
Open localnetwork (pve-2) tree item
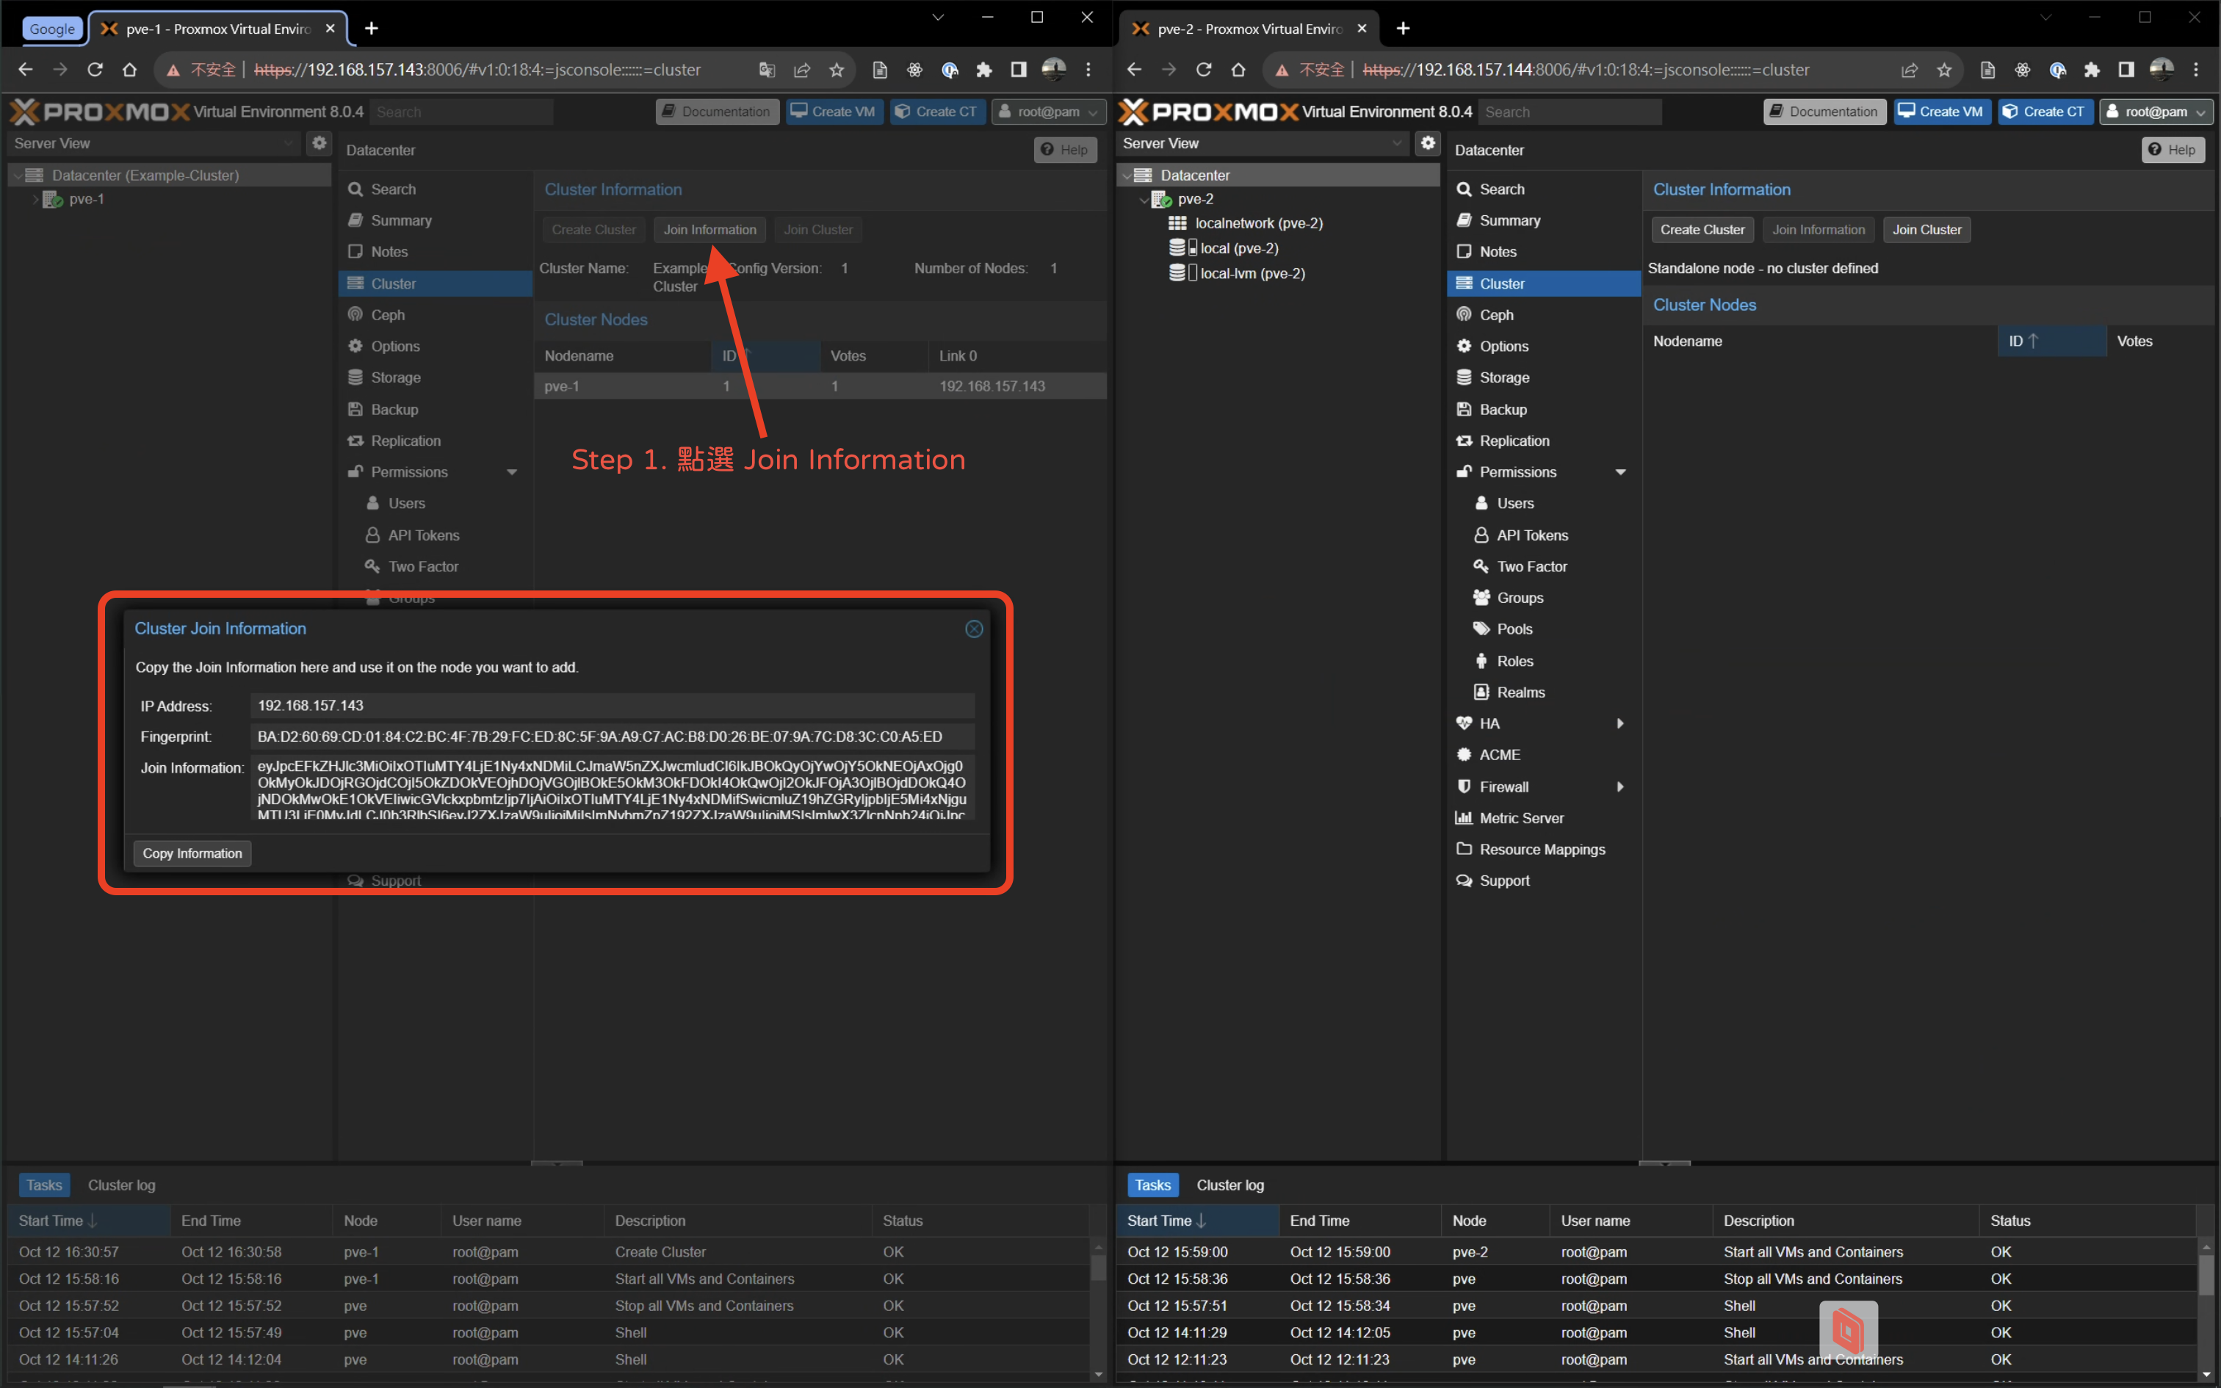coord(1257,223)
